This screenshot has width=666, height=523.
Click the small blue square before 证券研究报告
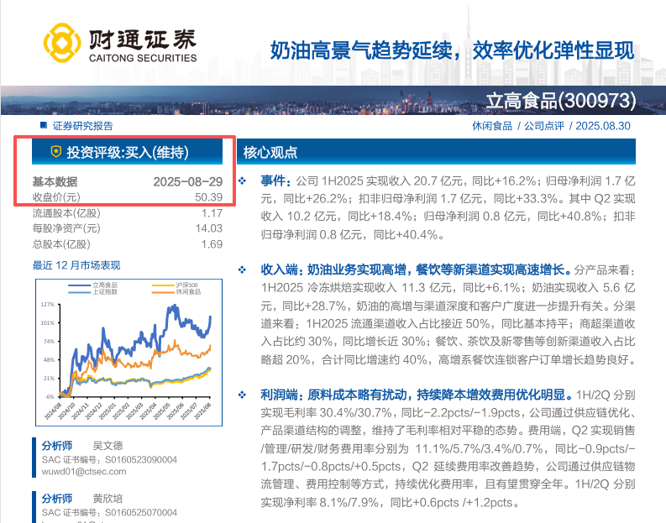click(x=43, y=125)
